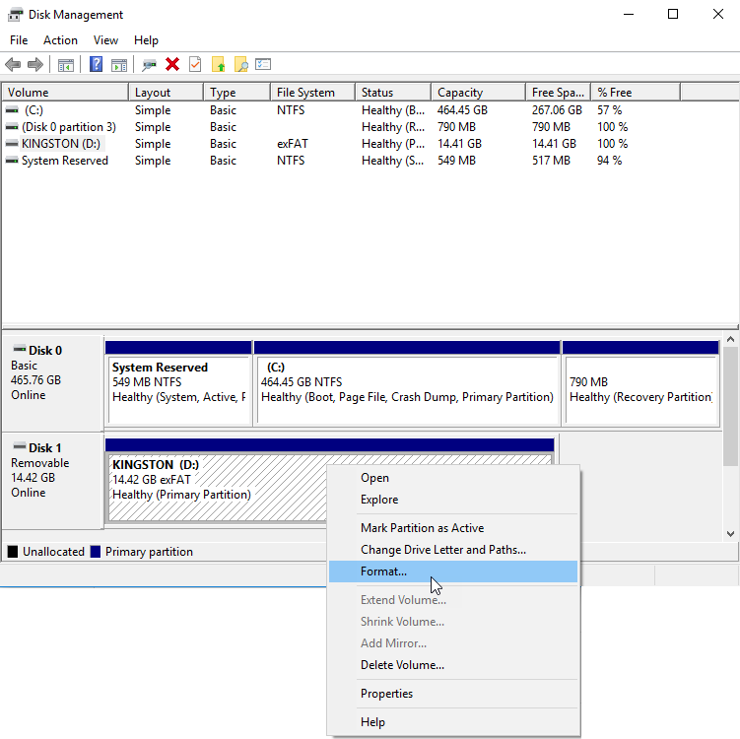Toggle the Show/Hide Action Pane icon
The width and height of the screenshot is (740, 739).
coord(119,65)
